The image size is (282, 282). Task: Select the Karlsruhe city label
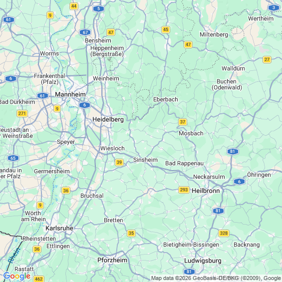pyautogui.click(x=59, y=228)
